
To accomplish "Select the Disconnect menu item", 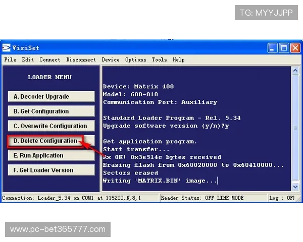I will [81, 59].
